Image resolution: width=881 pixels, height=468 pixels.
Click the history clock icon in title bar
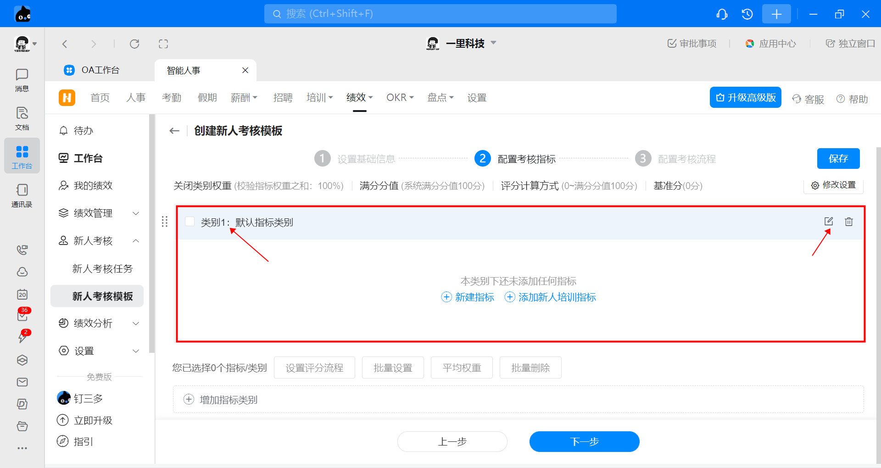747,14
